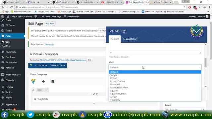Screen dimensions: 212x119
Task: Open Our Team section
Action: tap(10, 57)
